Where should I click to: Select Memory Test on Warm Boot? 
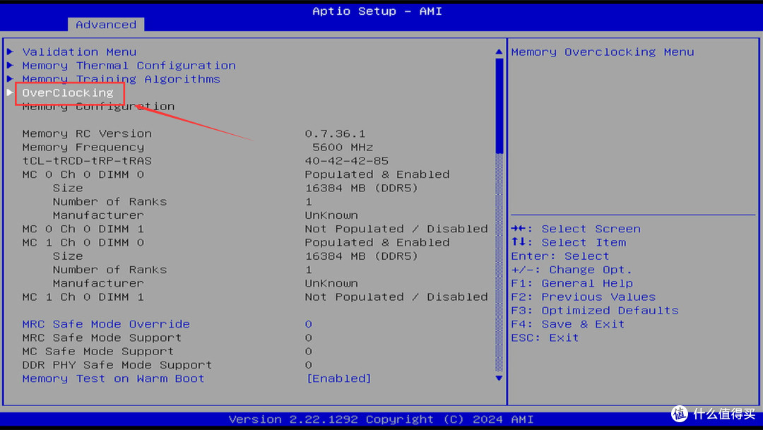pyautogui.click(x=113, y=378)
